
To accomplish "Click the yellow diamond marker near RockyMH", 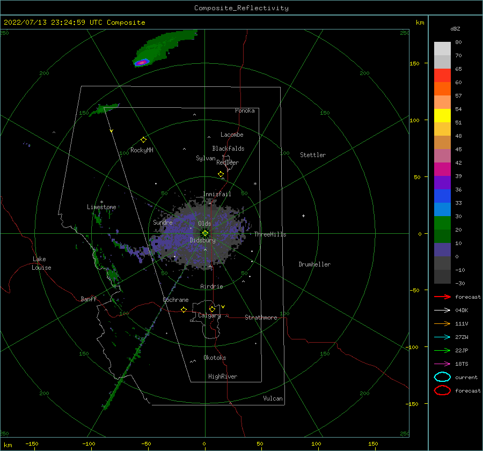I will (x=143, y=140).
